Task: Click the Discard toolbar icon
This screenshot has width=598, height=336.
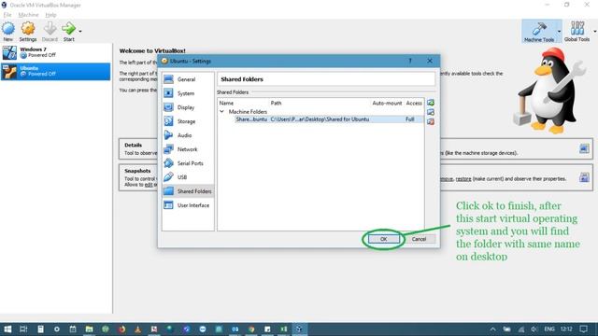Action: pos(50,31)
